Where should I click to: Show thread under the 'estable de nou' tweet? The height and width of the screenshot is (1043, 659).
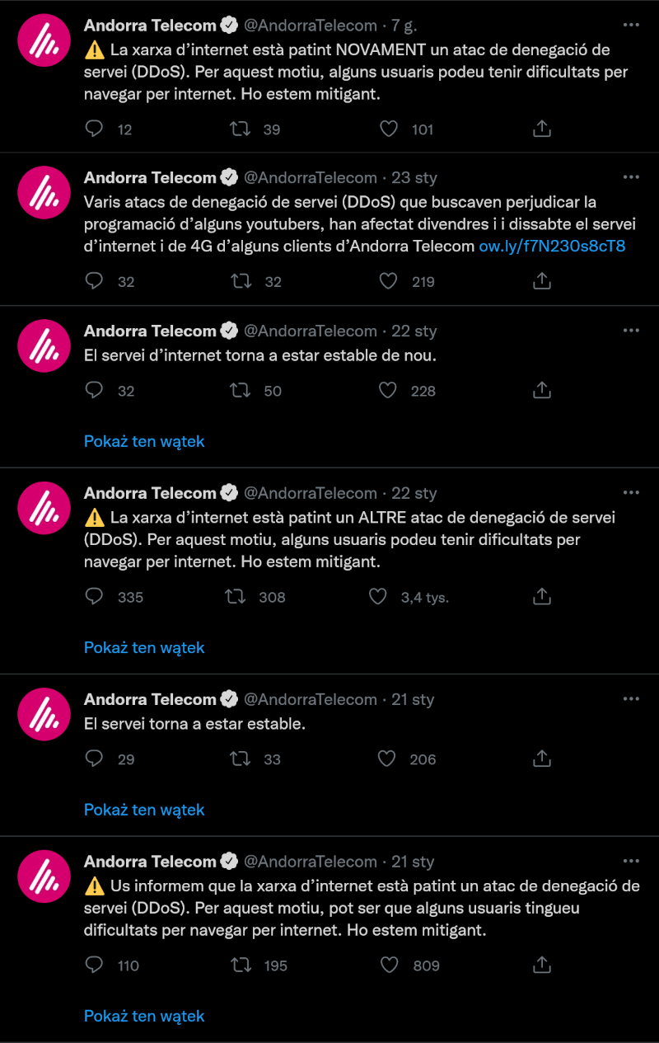click(x=144, y=441)
